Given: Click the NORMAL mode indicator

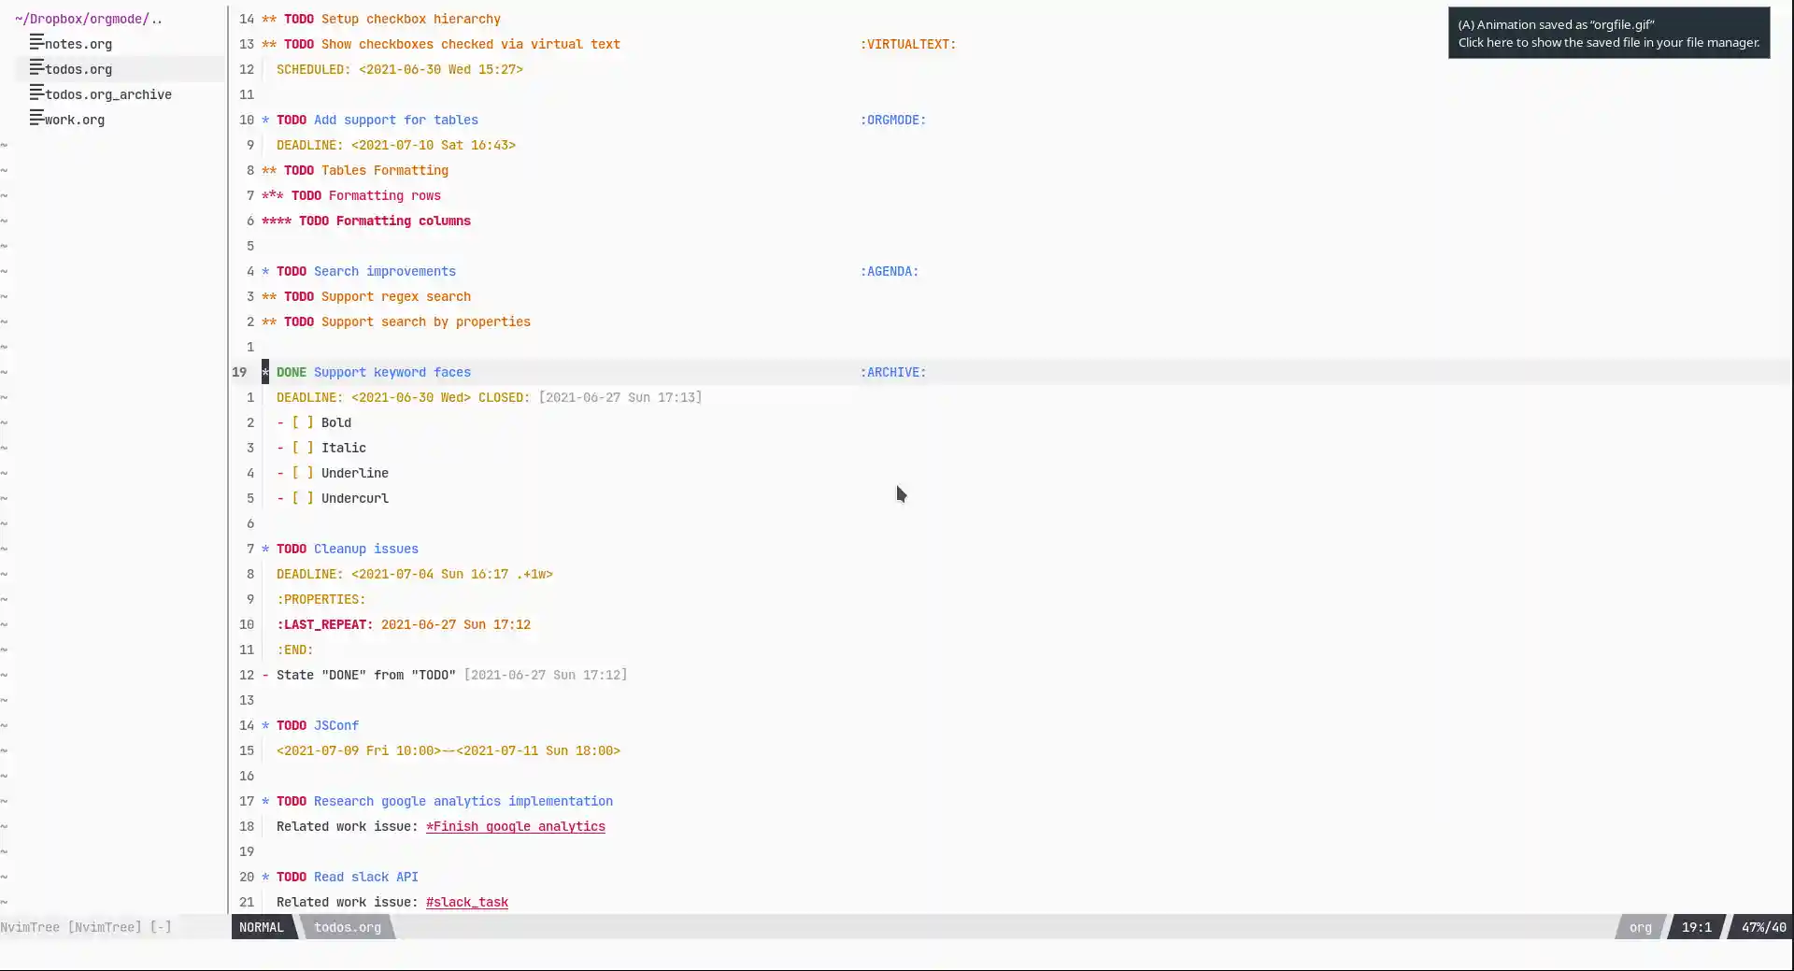Looking at the screenshot, I should 262,927.
